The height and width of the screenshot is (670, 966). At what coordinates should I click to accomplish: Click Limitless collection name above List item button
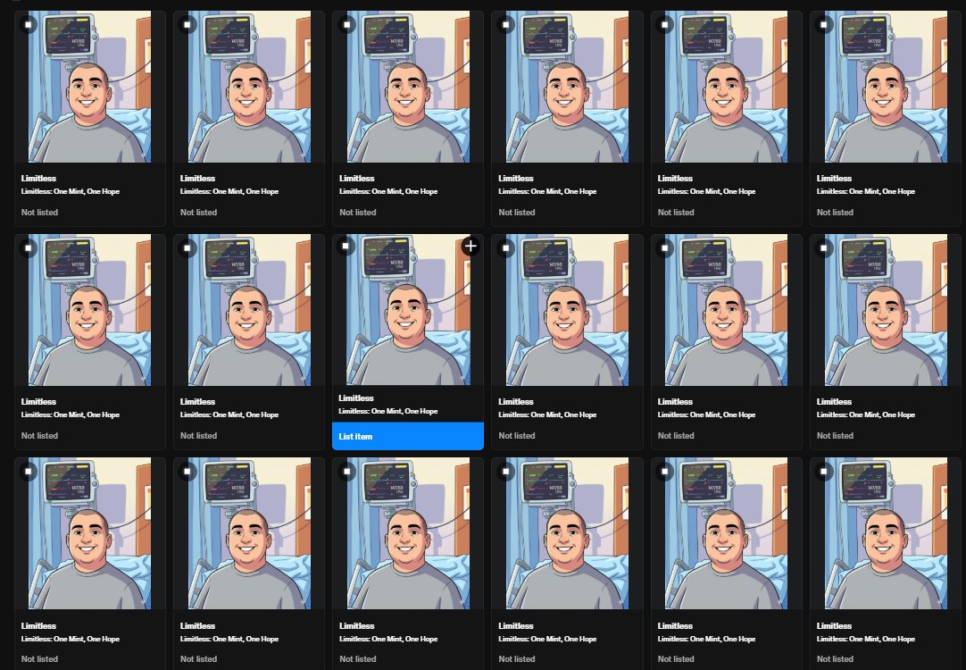click(x=356, y=398)
